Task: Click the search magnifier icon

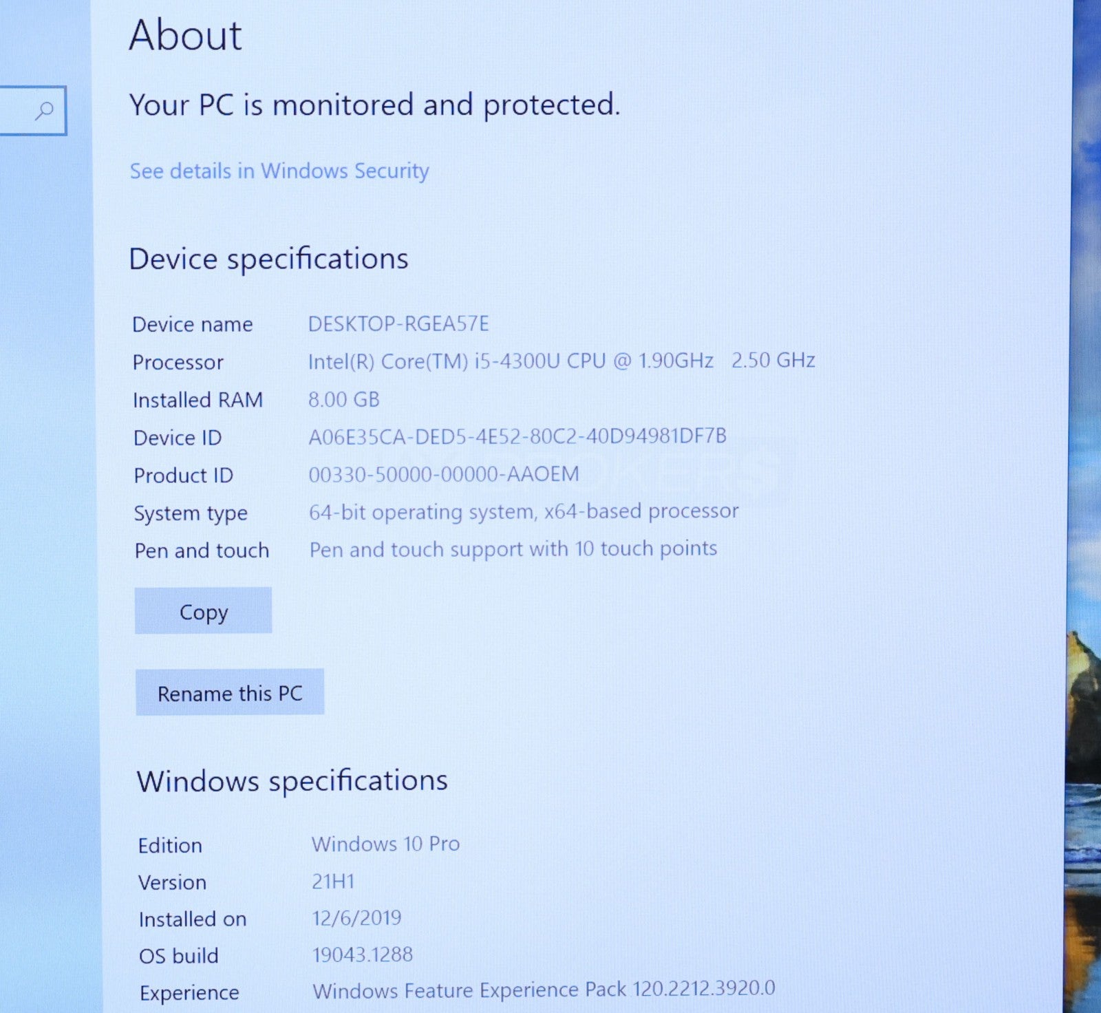Action: 45,110
